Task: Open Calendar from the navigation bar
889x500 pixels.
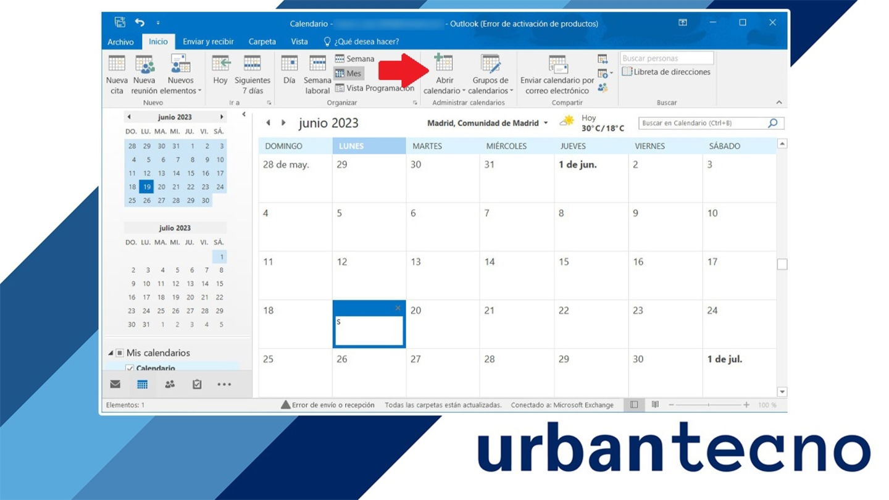Action: click(142, 384)
